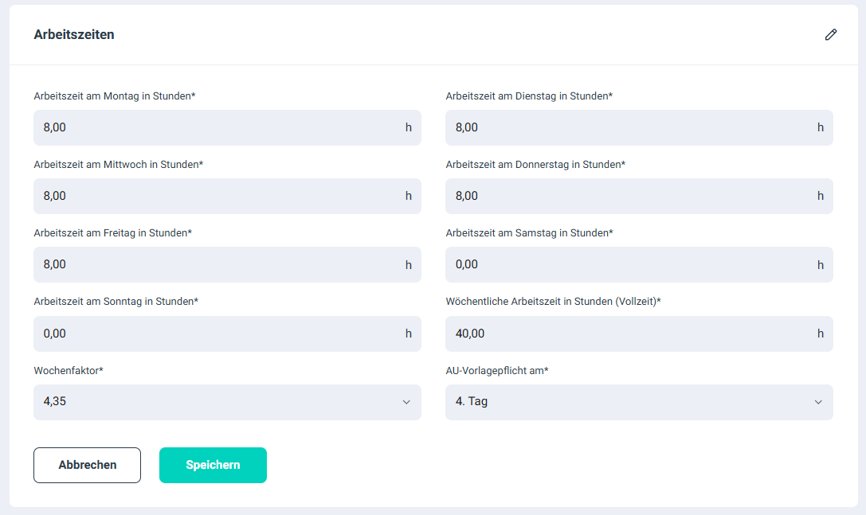Viewport: 866px width, 515px height.
Task: Open the AU-Vorlagepflicht dropdown
Action: coord(639,402)
